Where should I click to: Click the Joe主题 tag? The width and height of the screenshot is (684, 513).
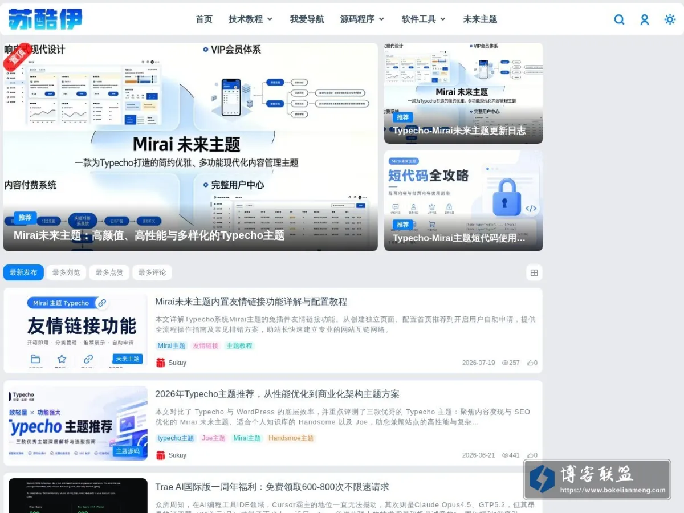pos(214,438)
